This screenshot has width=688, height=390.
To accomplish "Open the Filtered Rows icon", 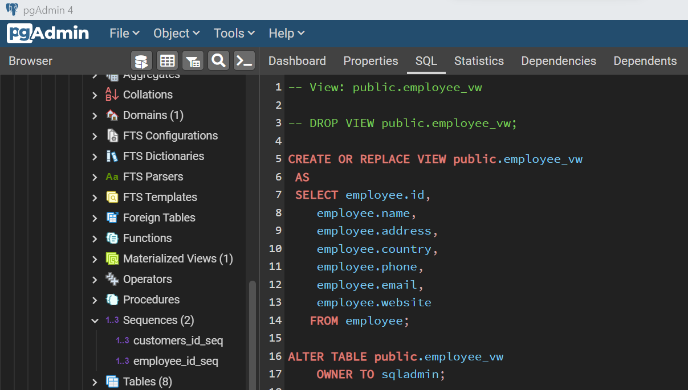I will point(193,60).
